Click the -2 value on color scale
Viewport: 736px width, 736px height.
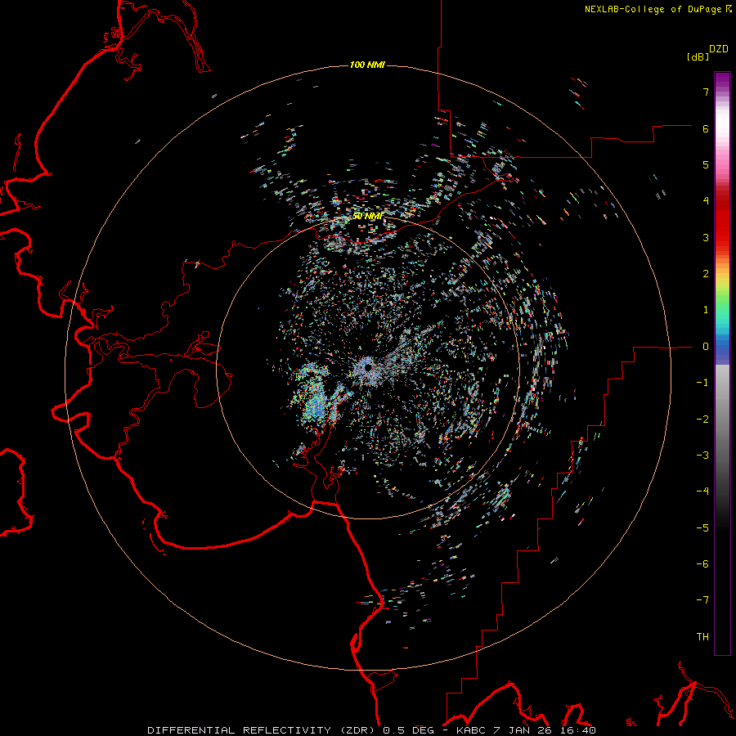coord(702,420)
